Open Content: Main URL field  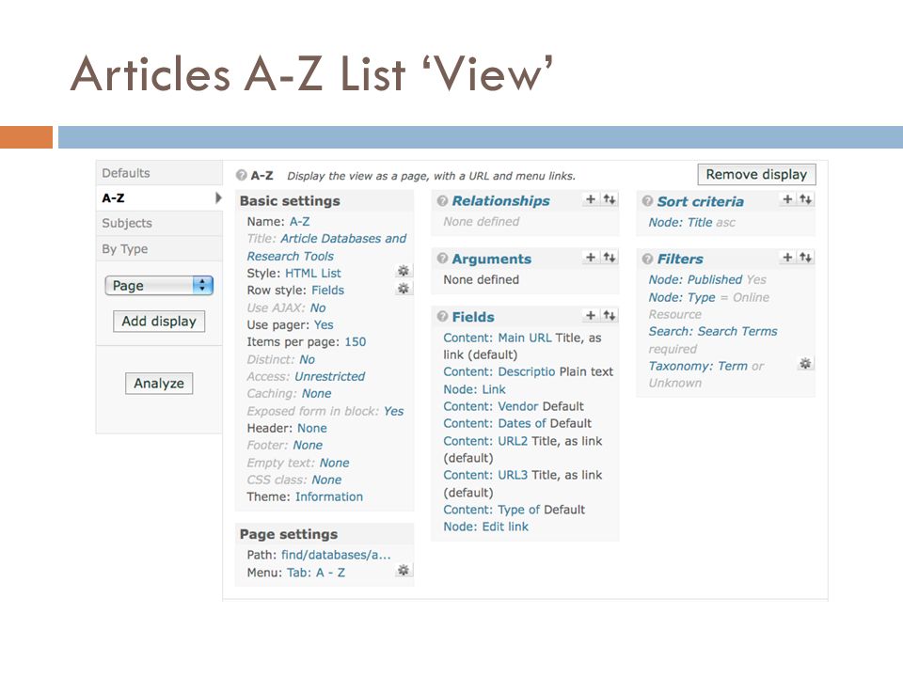tap(498, 338)
